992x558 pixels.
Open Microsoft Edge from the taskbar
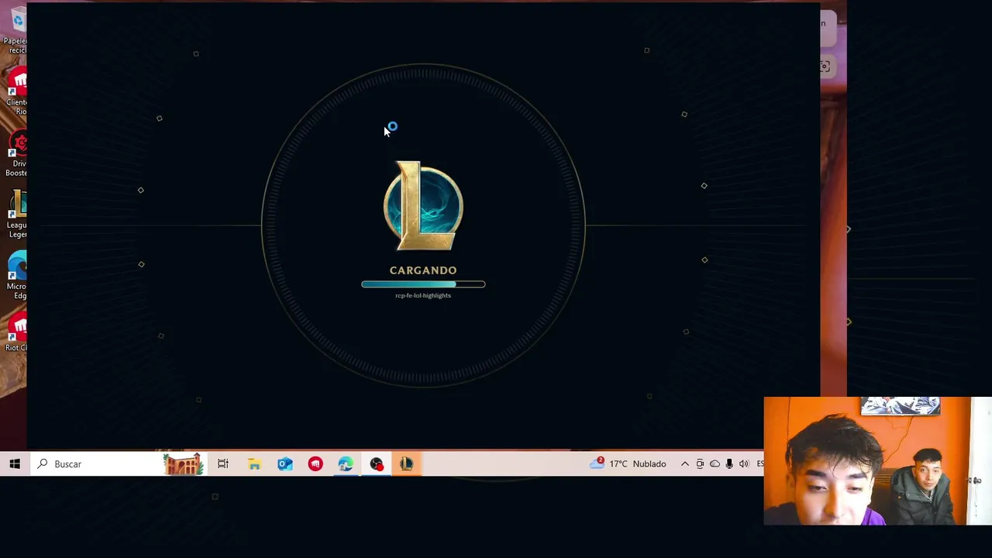pos(346,463)
